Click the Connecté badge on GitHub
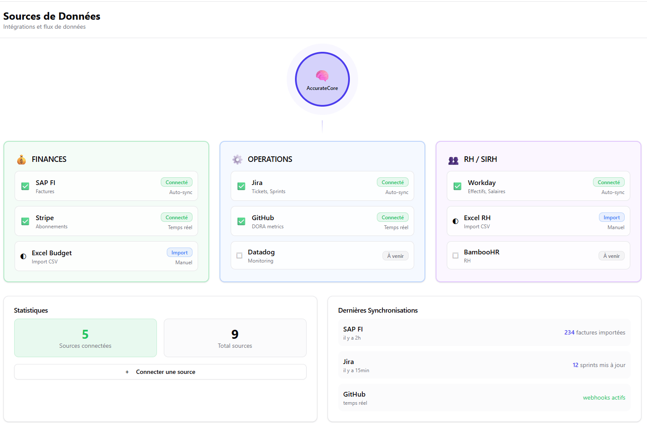The width and height of the screenshot is (647, 427). 392,218
